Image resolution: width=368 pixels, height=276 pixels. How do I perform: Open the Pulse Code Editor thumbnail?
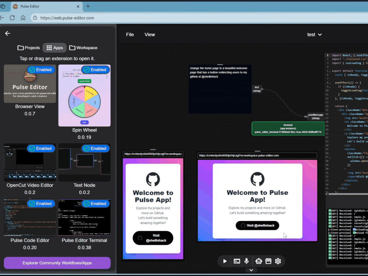pos(30,217)
